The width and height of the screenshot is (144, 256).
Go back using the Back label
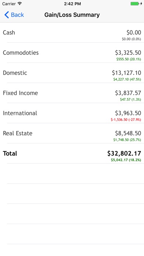point(18,15)
